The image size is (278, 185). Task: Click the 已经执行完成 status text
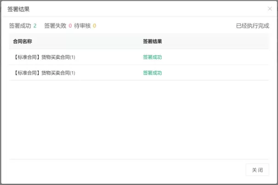(x=252, y=26)
